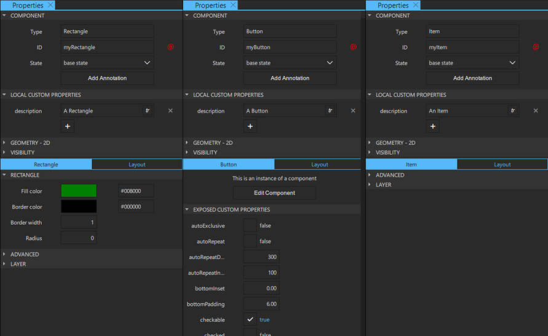This screenshot has height=336, width=548.
Task: Open the State dropdown in the Button panel
Action: 290,63
